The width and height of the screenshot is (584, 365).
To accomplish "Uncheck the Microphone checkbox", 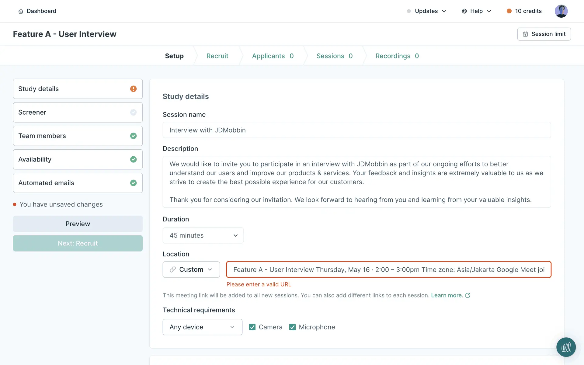I will tap(292, 327).
